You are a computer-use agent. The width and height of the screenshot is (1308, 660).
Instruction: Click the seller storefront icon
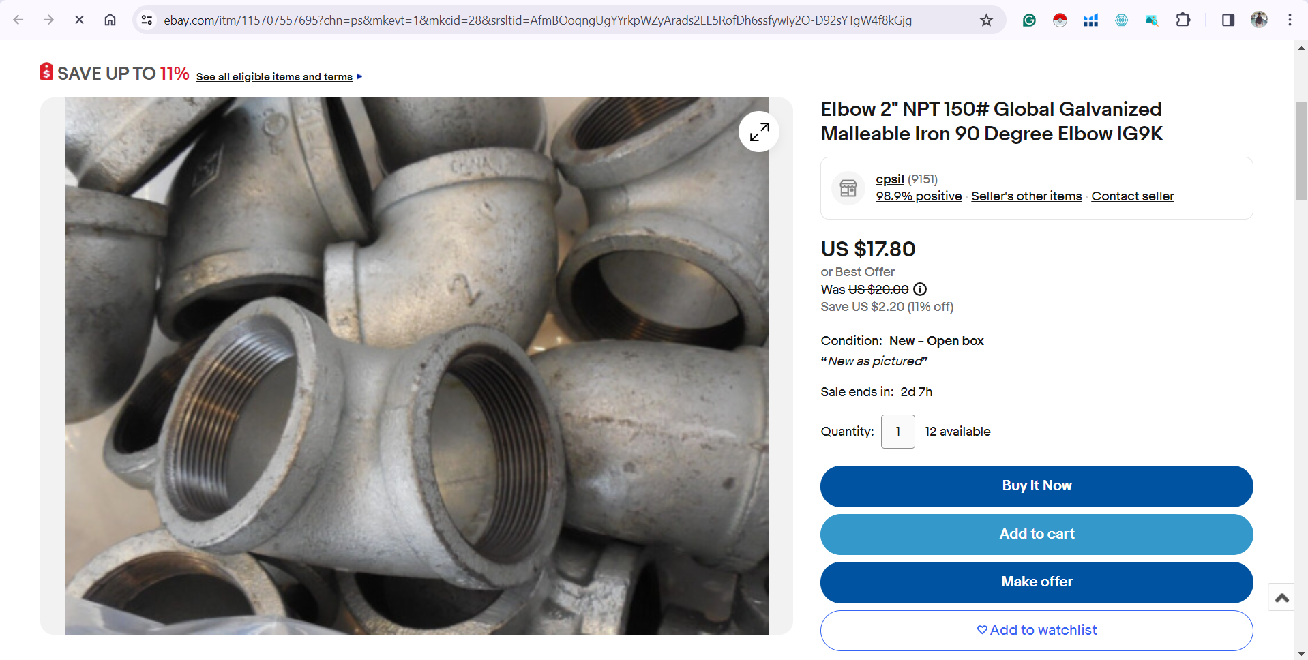(848, 188)
